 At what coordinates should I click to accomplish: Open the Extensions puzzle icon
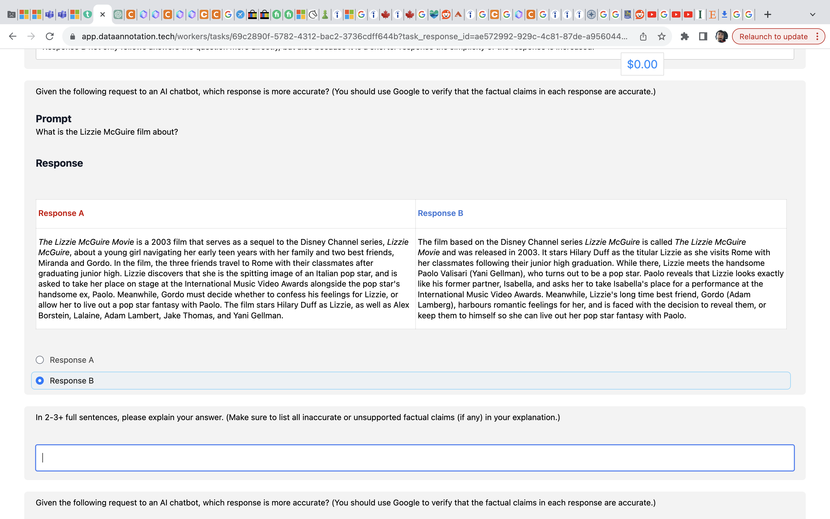(x=684, y=36)
